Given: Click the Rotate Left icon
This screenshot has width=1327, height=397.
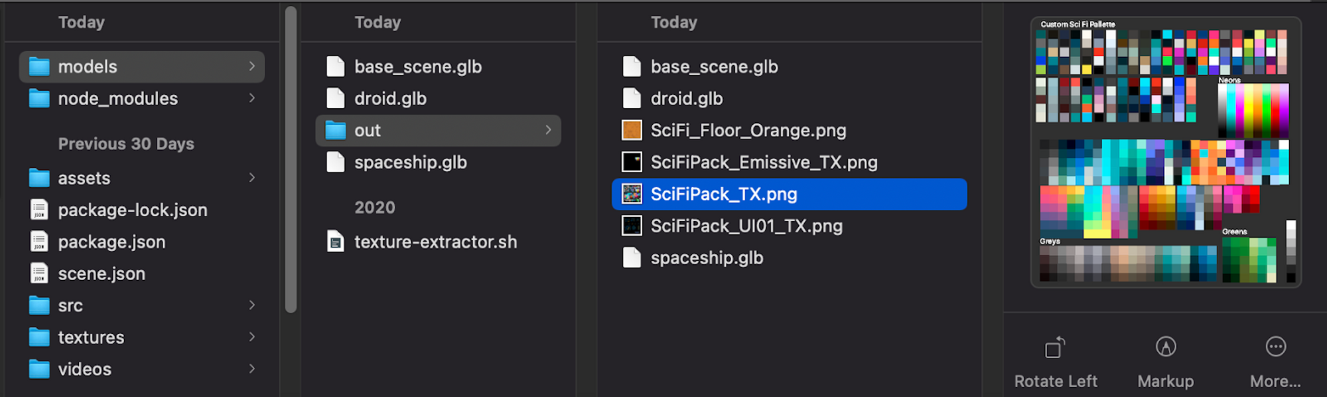Looking at the screenshot, I should point(1055,347).
